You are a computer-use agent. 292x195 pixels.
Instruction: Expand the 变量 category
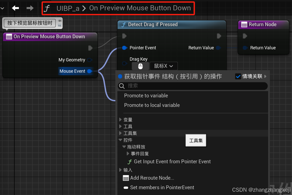tap(120, 120)
